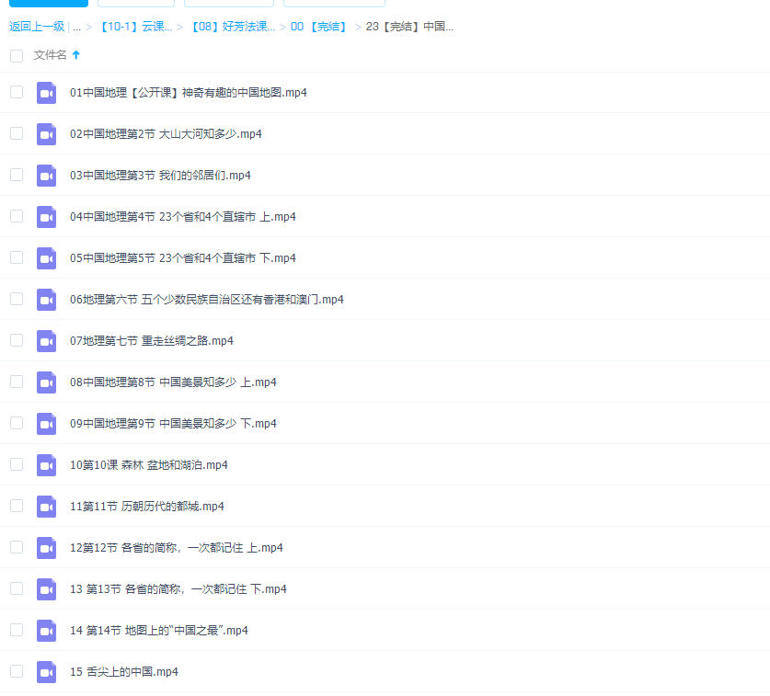This screenshot has height=696, width=770.
Task: Go to 【10-1】云课 breadcrumb folder
Action: (x=134, y=27)
